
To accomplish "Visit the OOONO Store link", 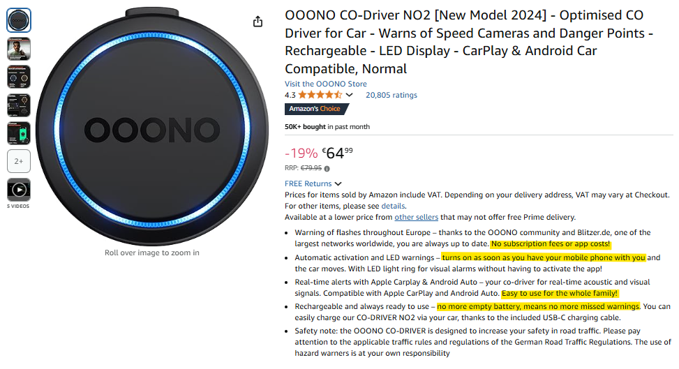I will [x=326, y=84].
